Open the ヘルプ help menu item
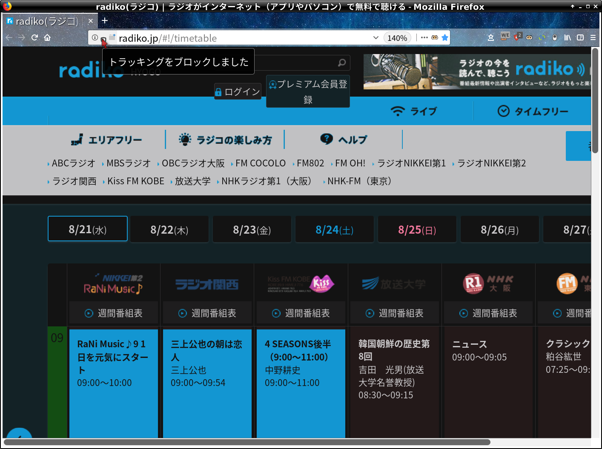The height and width of the screenshot is (449, 602). (343, 139)
